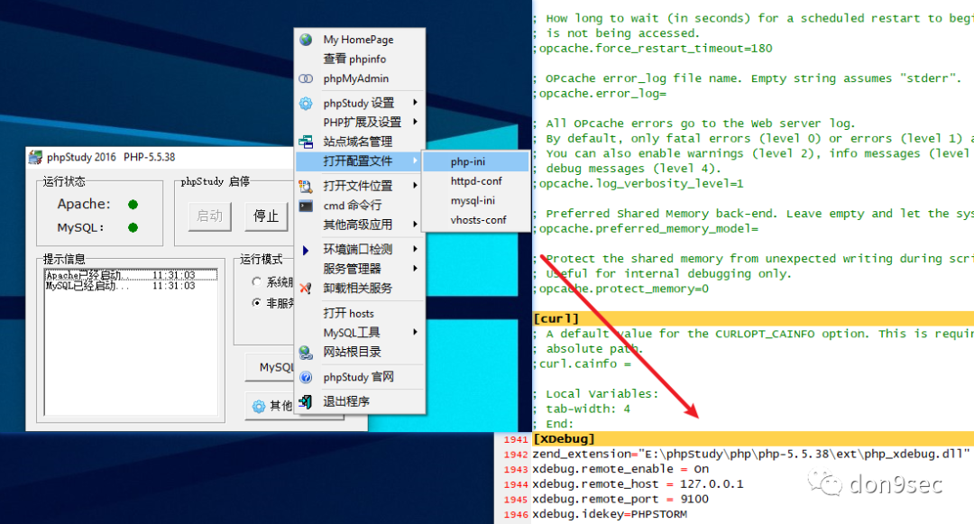Image resolution: width=974 pixels, height=524 pixels.
Task: Click the gear icon beside phpStudy 设置
Action: tap(306, 103)
